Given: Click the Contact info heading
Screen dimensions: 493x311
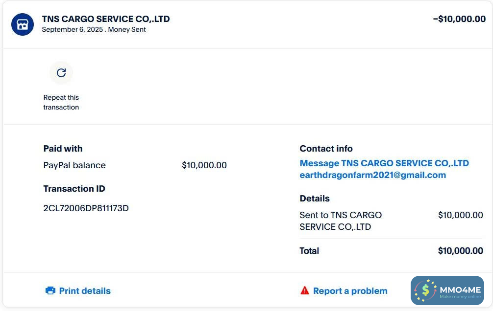Looking at the screenshot, I should (x=326, y=149).
